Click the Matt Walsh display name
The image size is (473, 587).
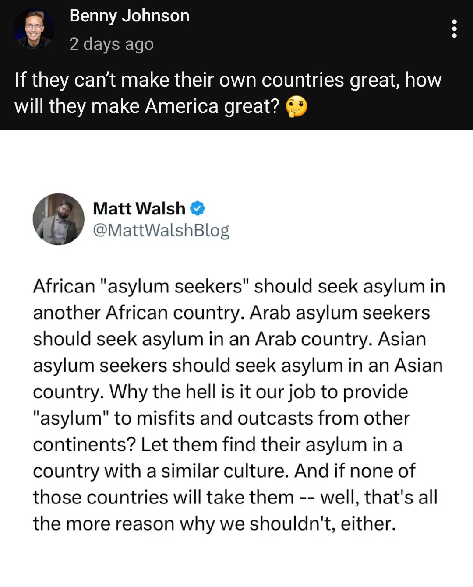coord(139,208)
